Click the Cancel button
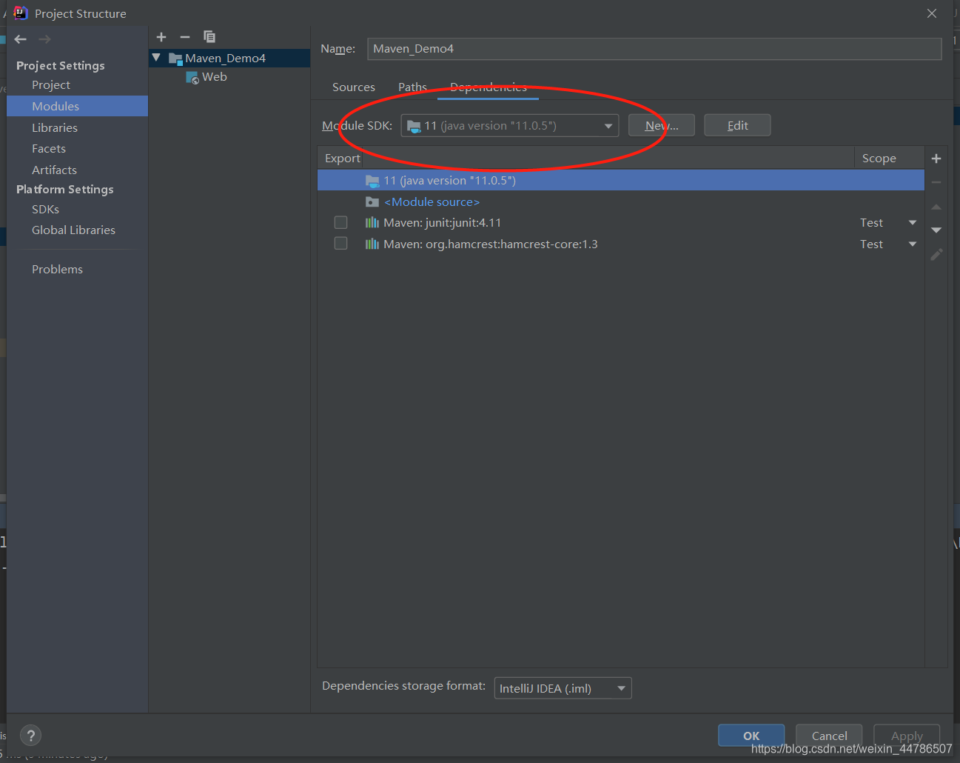 (829, 736)
